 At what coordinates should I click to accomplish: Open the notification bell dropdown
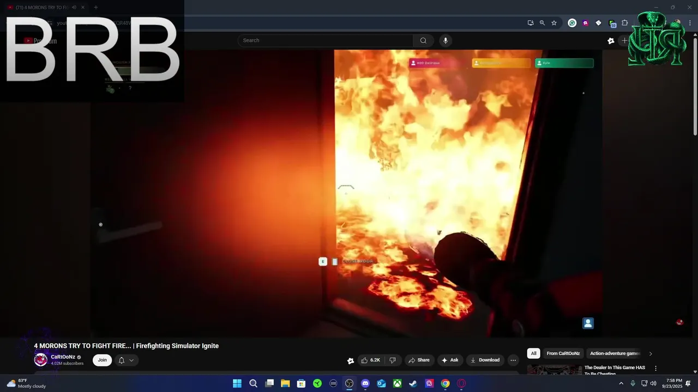[x=126, y=360]
